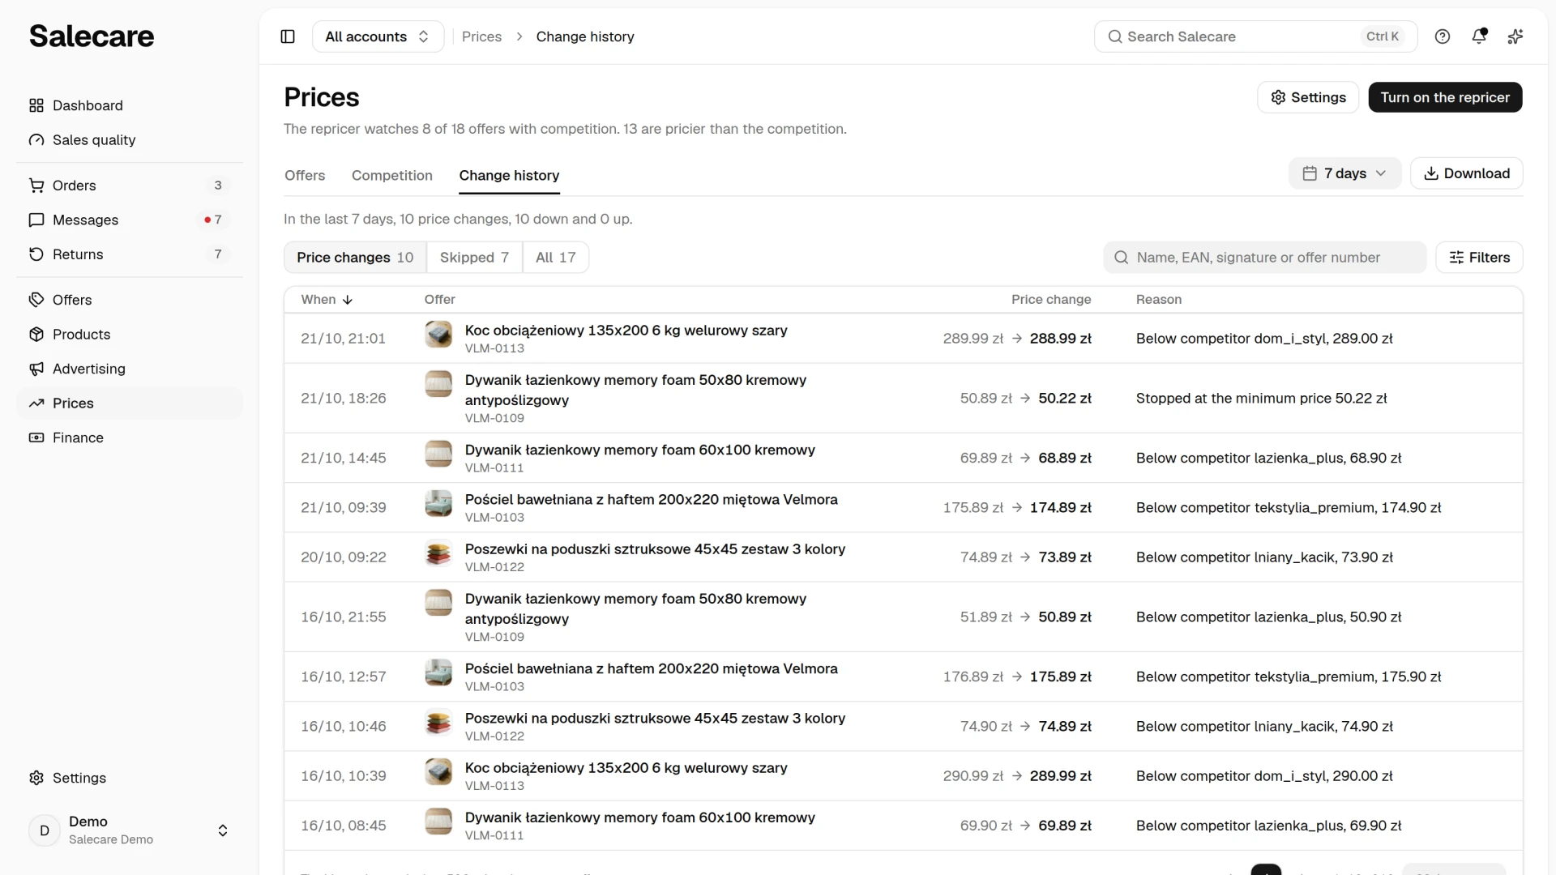
Task: Open the Filters button
Action: 1479,258
